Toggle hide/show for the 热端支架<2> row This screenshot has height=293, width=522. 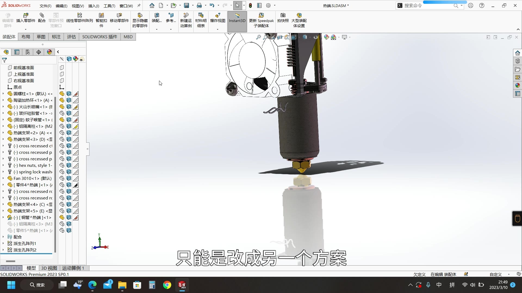tap(62, 133)
